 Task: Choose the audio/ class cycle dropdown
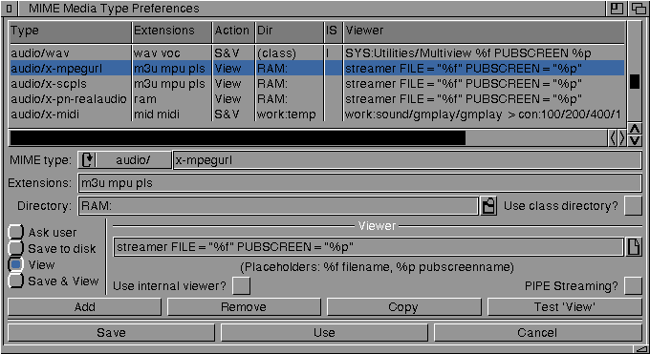click(125, 159)
